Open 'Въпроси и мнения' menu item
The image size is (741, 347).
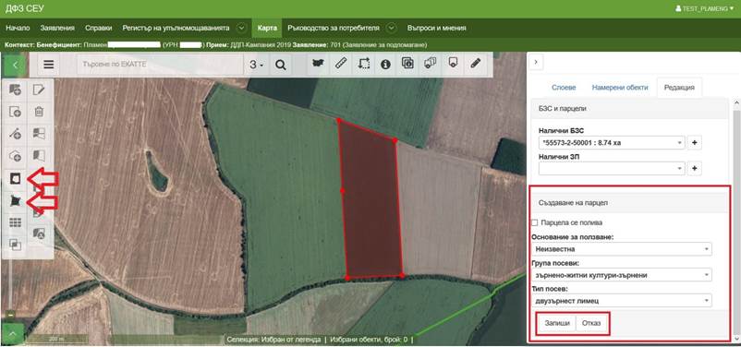point(437,28)
